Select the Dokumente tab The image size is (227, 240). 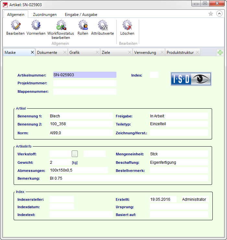[47, 53]
